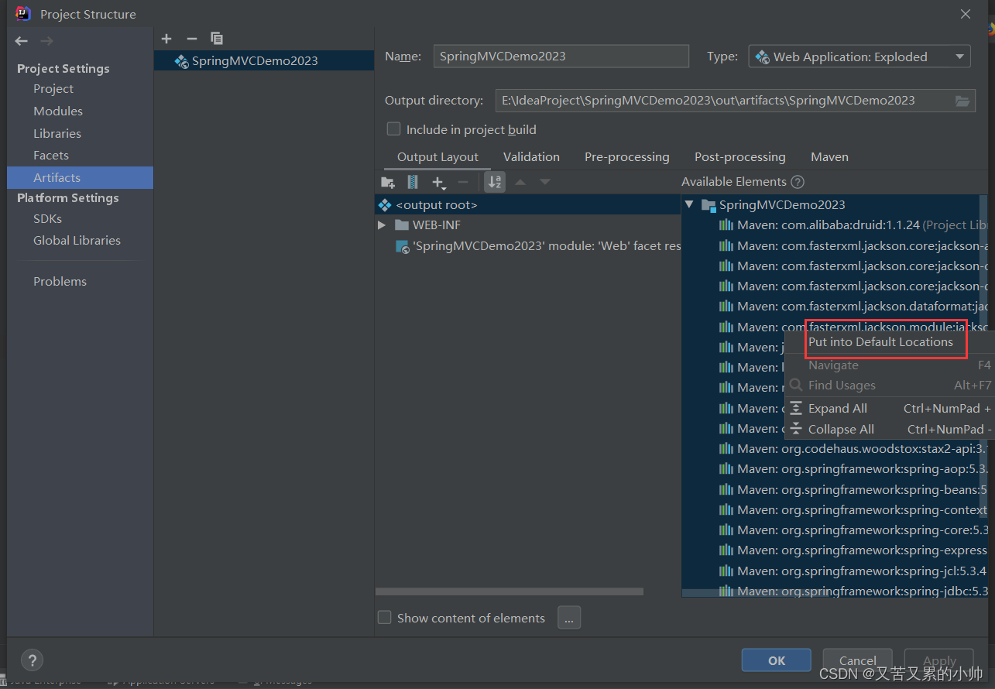Select Maven spring-core library row
The image size is (995, 689).
tap(835, 530)
